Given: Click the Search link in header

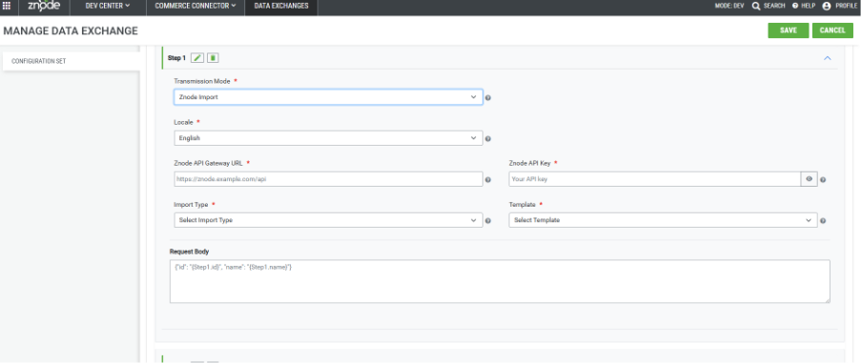Looking at the screenshot, I should (x=774, y=6).
